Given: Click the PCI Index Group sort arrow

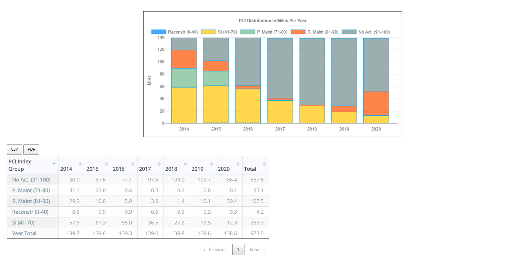Looking at the screenshot, I should point(54,163).
